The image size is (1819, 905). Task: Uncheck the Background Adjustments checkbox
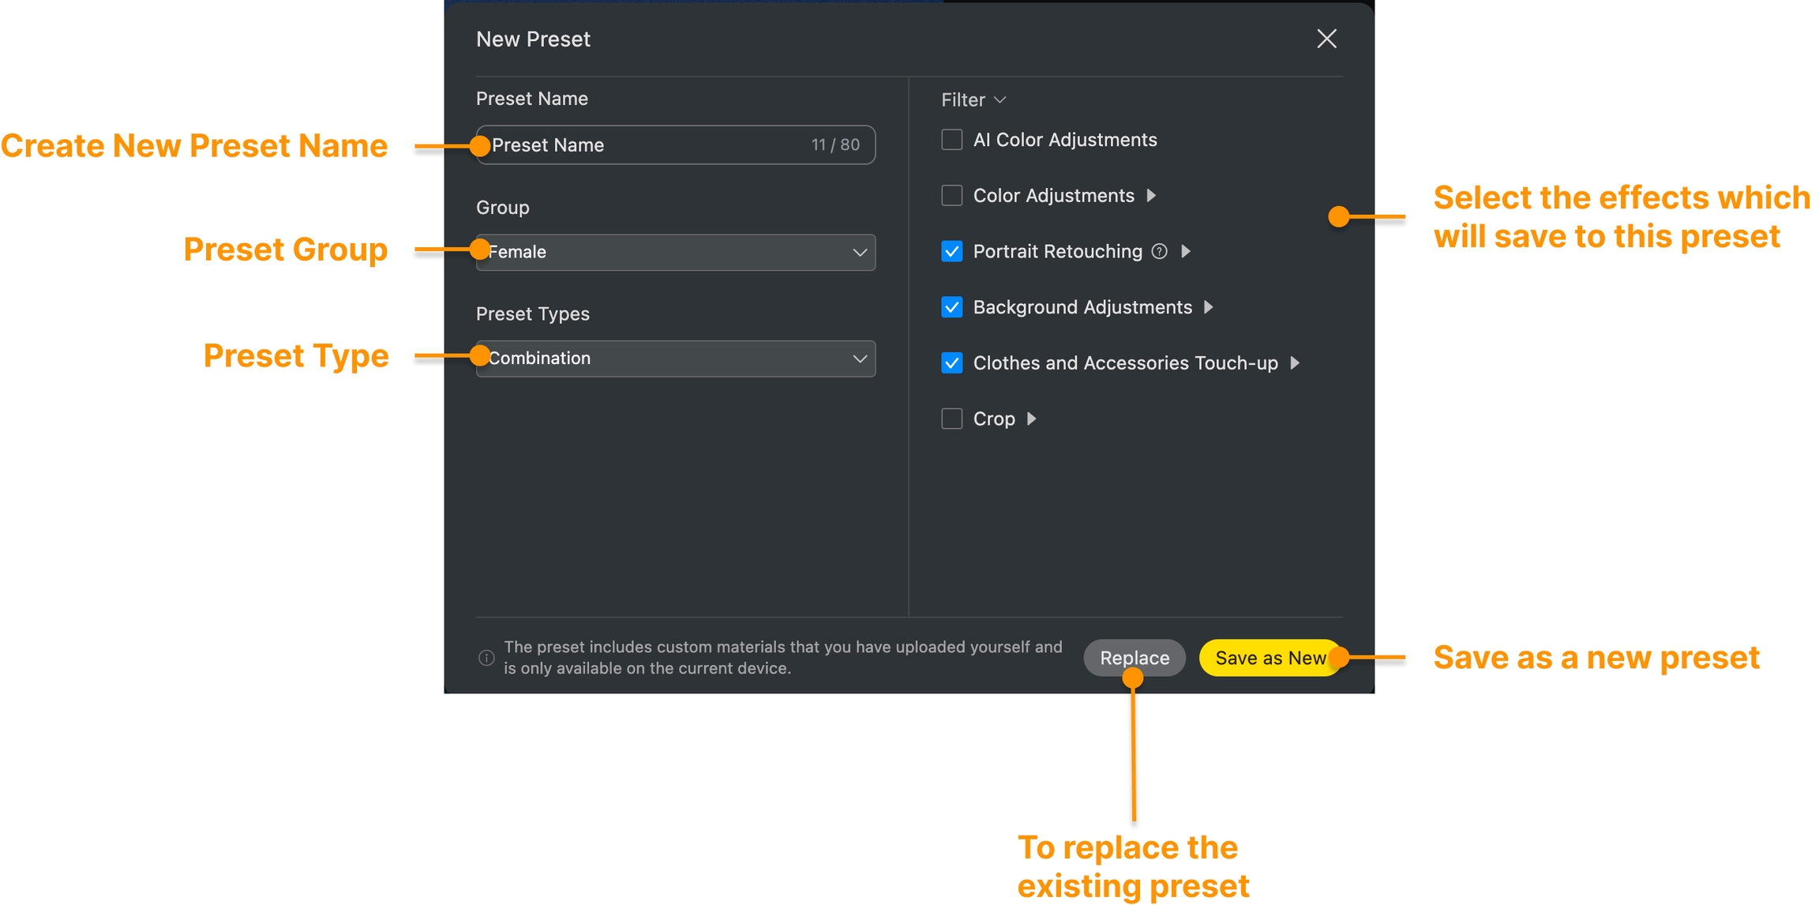pyautogui.click(x=951, y=307)
